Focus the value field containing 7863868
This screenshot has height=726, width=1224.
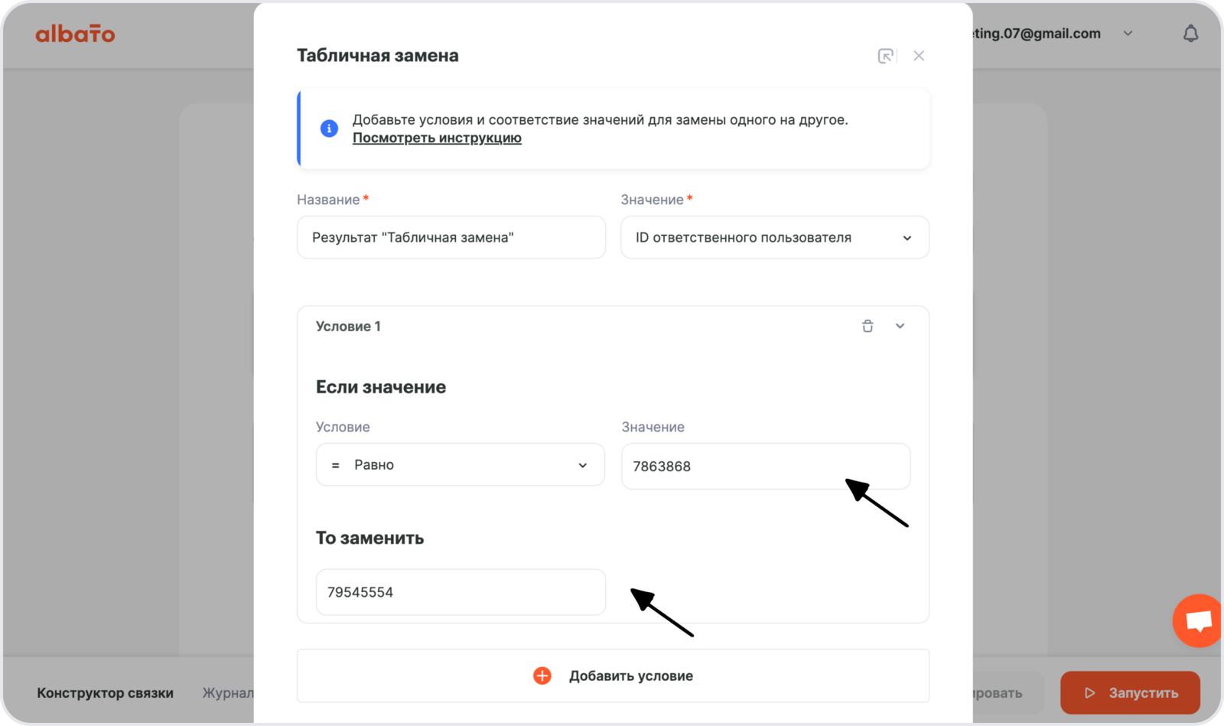765,467
